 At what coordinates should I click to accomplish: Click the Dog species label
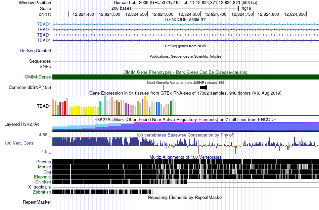(x=47, y=172)
